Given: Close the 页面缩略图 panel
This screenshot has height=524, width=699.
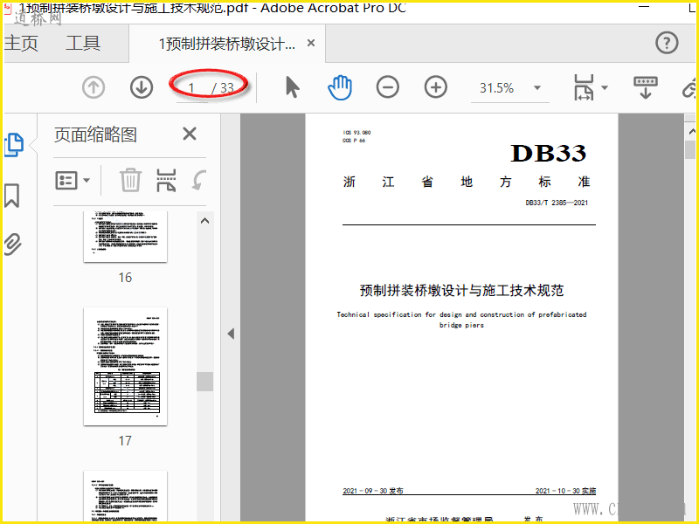Looking at the screenshot, I should [190, 134].
